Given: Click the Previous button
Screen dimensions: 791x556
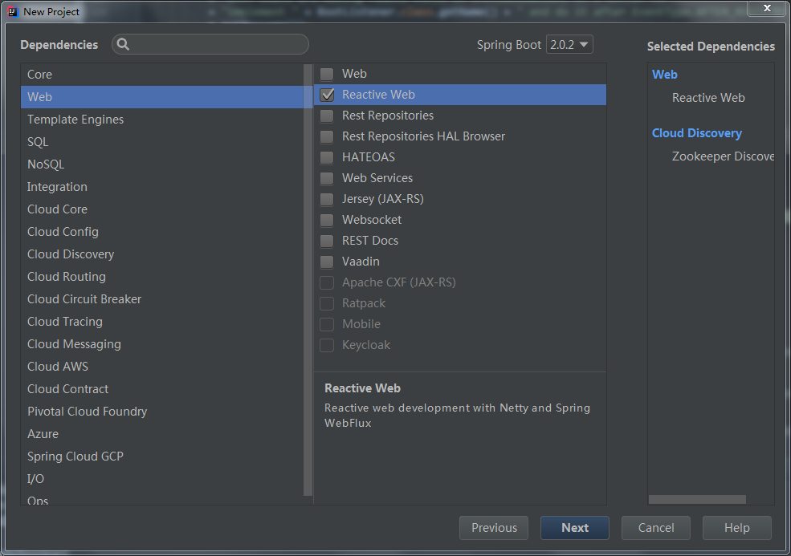Looking at the screenshot, I should [494, 528].
